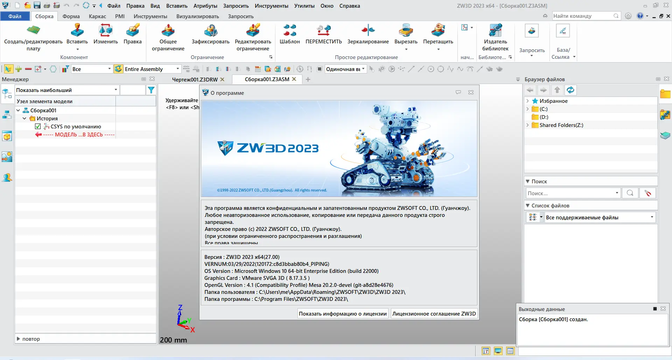
Task: Click the Вставить component icon
Action: click(x=77, y=30)
